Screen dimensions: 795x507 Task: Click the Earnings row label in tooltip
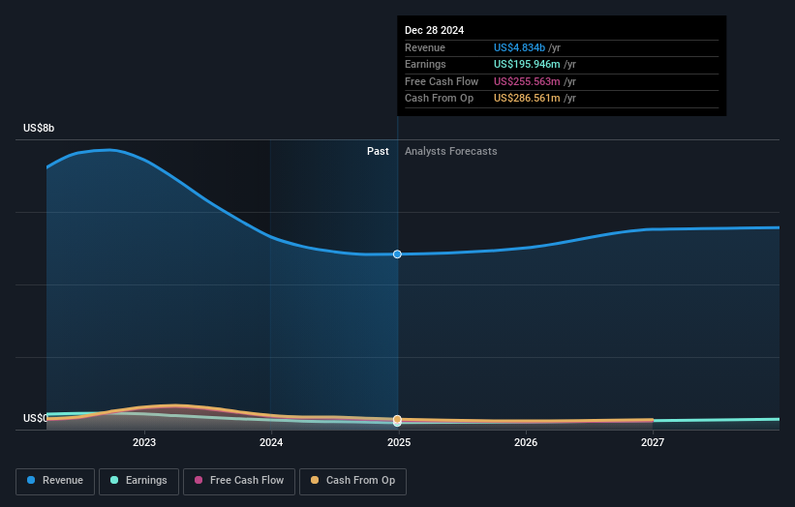pyautogui.click(x=425, y=64)
